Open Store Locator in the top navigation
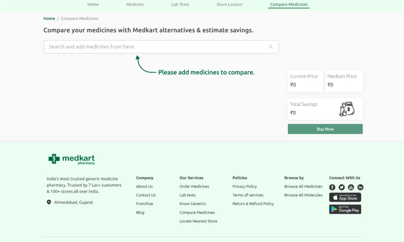Viewport: 404px width, 242px height. point(229,5)
